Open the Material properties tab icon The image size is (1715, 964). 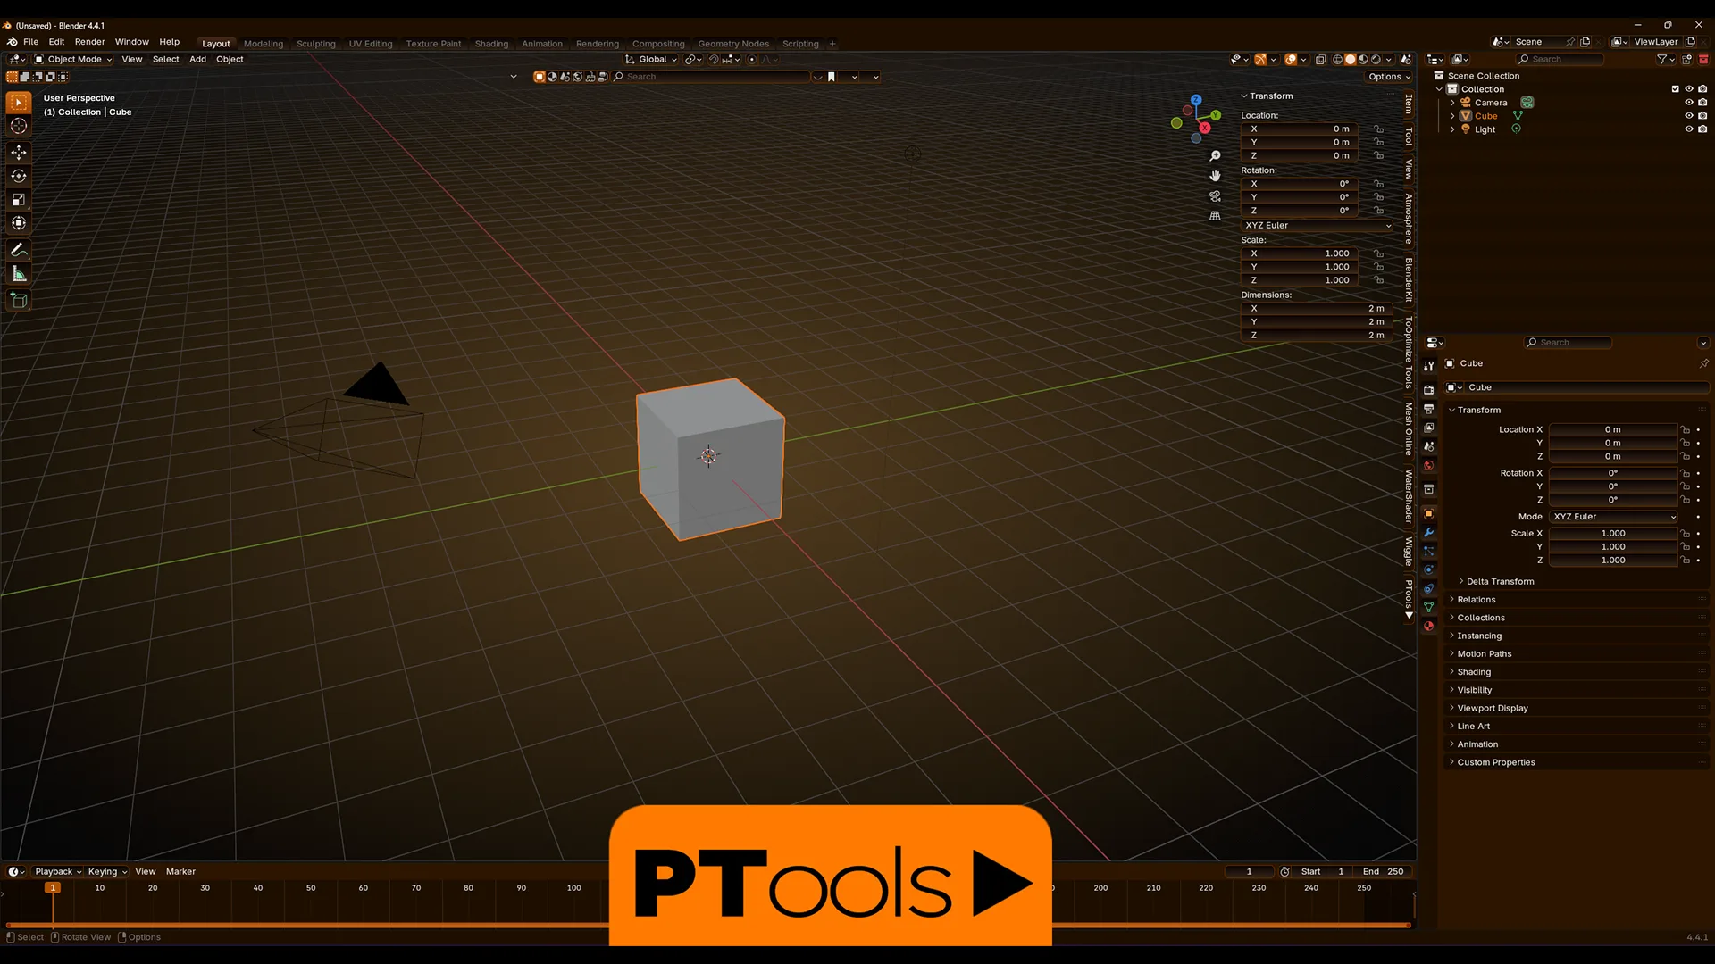click(x=1428, y=626)
